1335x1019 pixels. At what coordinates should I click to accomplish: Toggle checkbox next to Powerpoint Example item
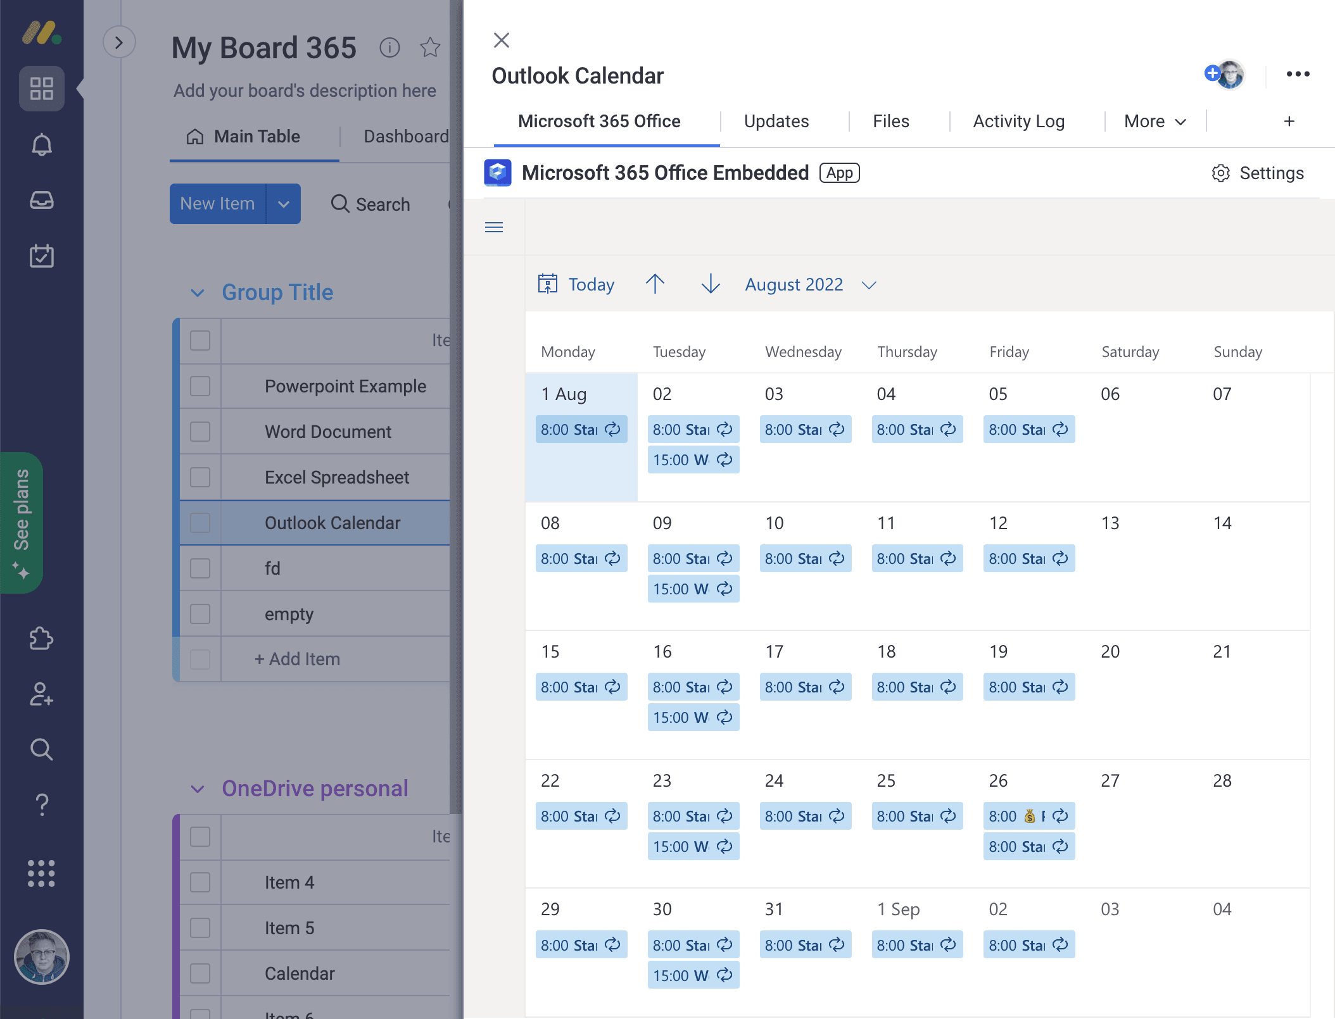pyautogui.click(x=198, y=385)
